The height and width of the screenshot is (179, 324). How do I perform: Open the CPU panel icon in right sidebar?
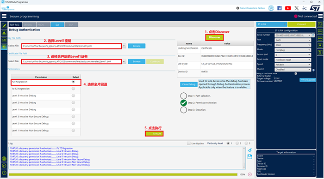click(320, 31)
